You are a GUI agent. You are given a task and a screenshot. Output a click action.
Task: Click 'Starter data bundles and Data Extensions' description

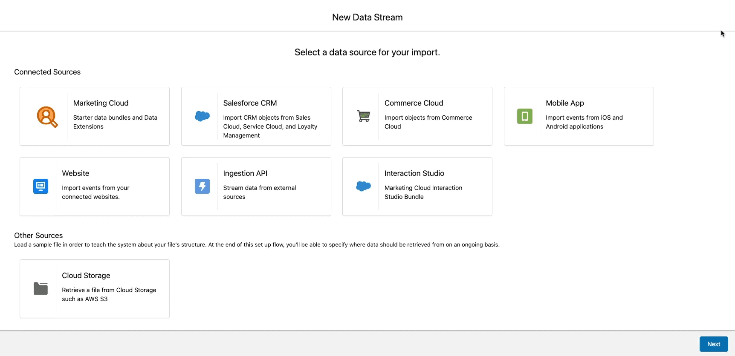115,122
